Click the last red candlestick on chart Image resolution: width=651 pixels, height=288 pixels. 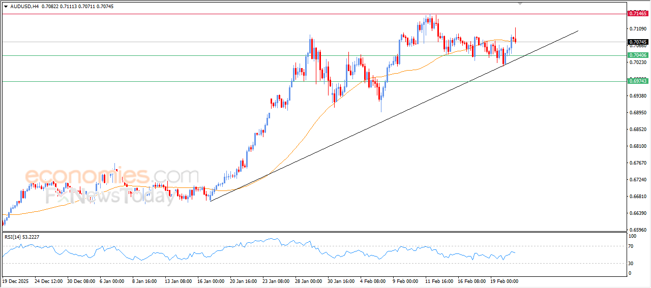(x=516, y=41)
